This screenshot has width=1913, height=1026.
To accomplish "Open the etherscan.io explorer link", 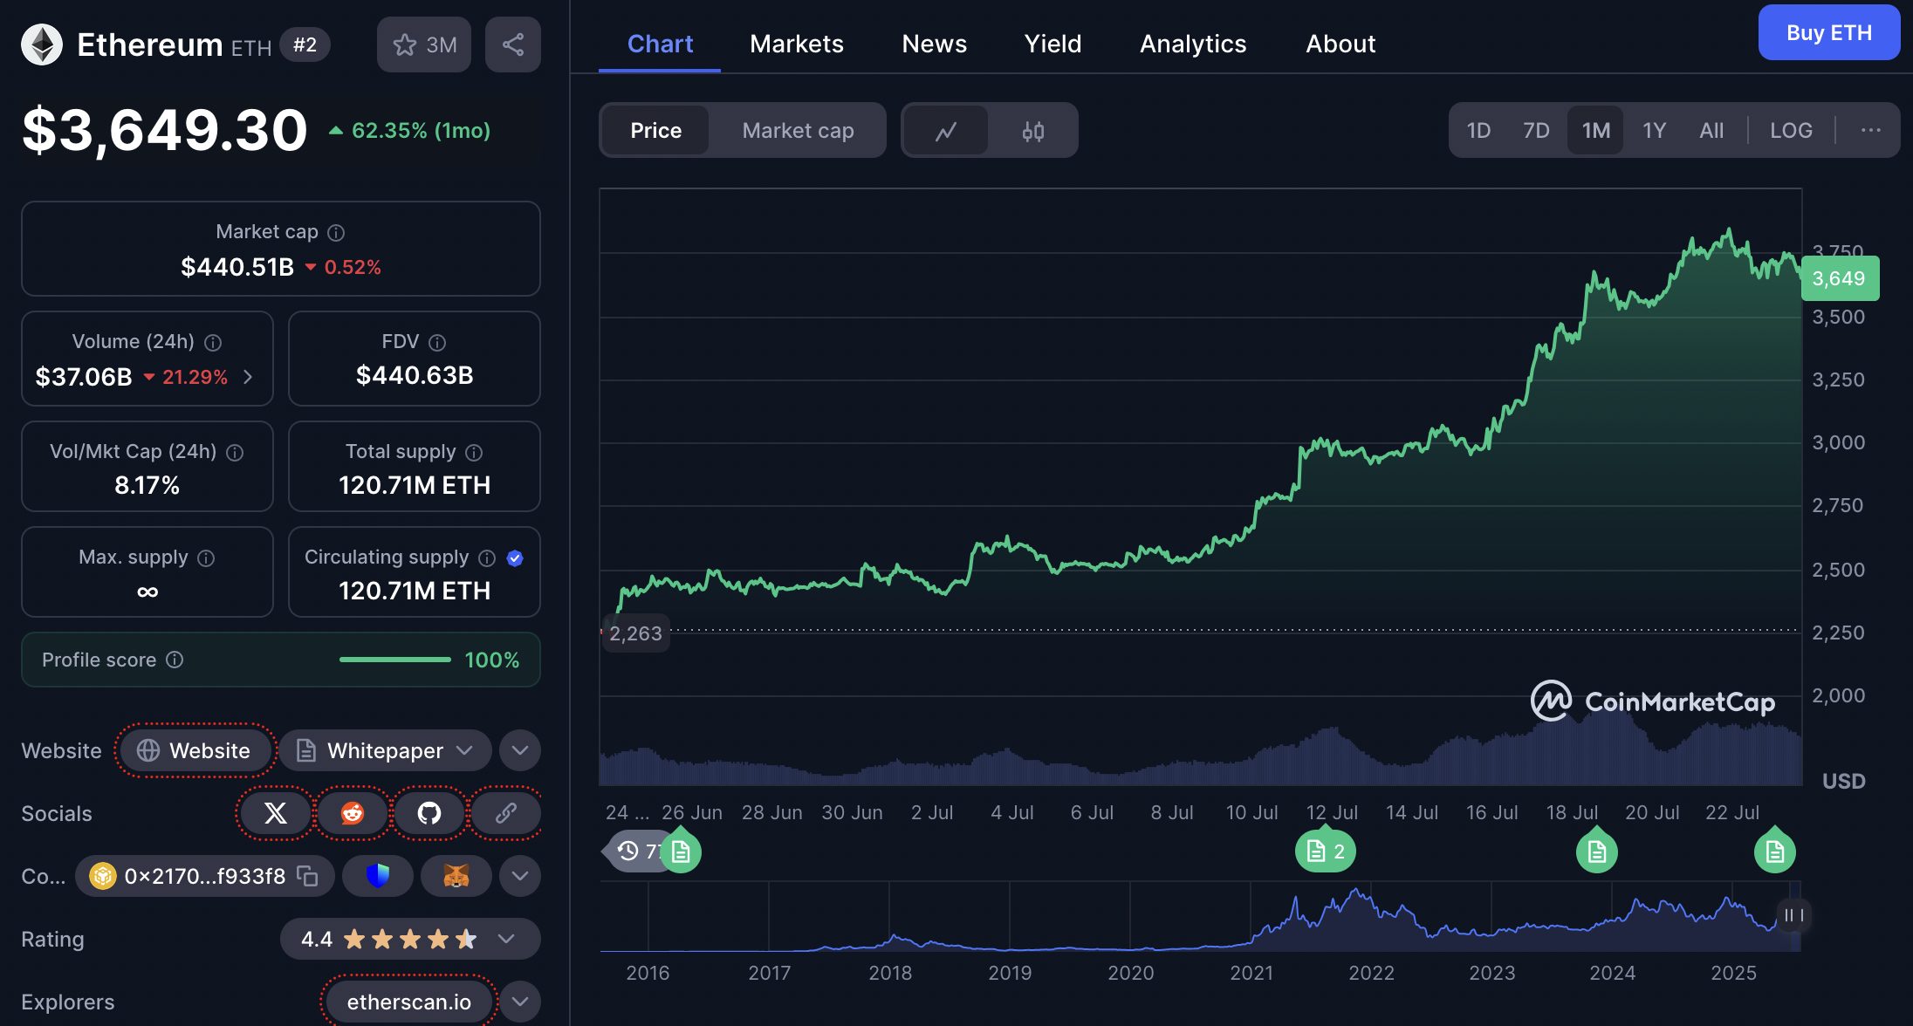I will coord(408,1002).
